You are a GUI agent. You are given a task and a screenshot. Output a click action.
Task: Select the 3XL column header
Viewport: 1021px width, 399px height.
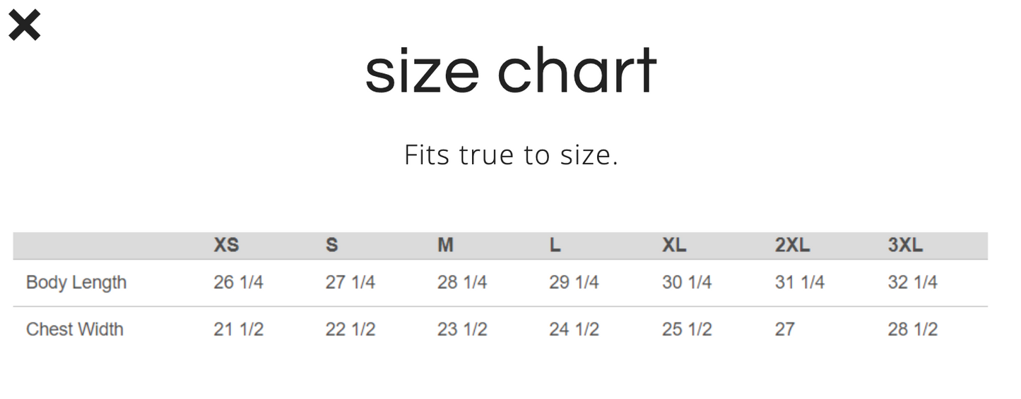coord(905,245)
